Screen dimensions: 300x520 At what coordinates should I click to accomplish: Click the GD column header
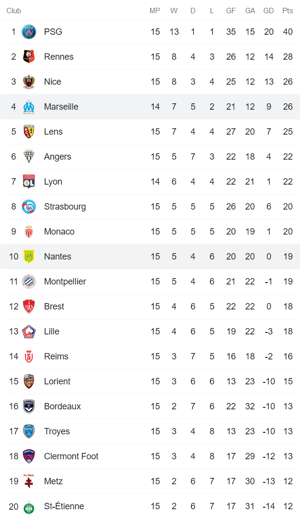tap(269, 11)
